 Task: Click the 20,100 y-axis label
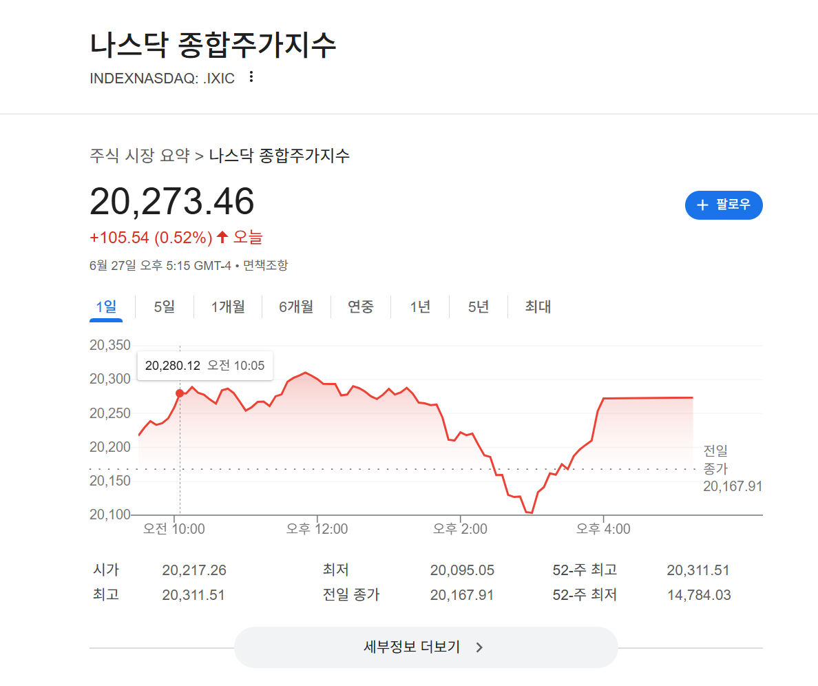tap(110, 515)
